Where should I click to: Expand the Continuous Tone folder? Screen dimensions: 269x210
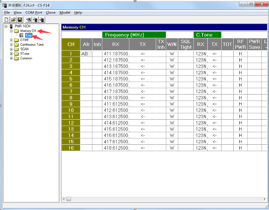[11, 45]
